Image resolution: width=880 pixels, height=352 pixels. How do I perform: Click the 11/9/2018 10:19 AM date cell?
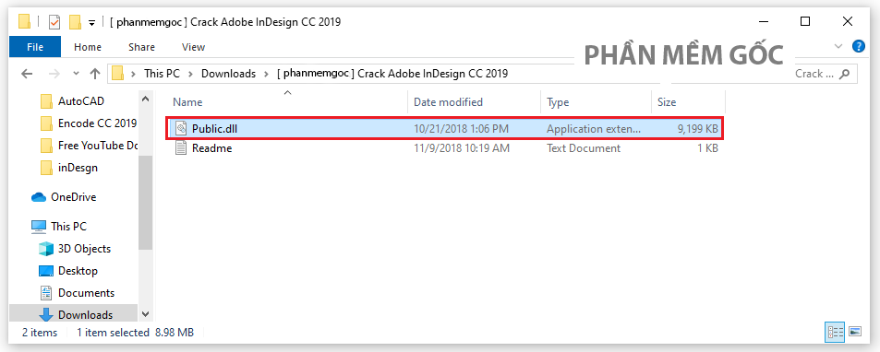462,148
